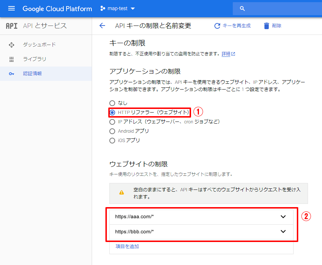Click the library icon in sidebar

(12, 59)
